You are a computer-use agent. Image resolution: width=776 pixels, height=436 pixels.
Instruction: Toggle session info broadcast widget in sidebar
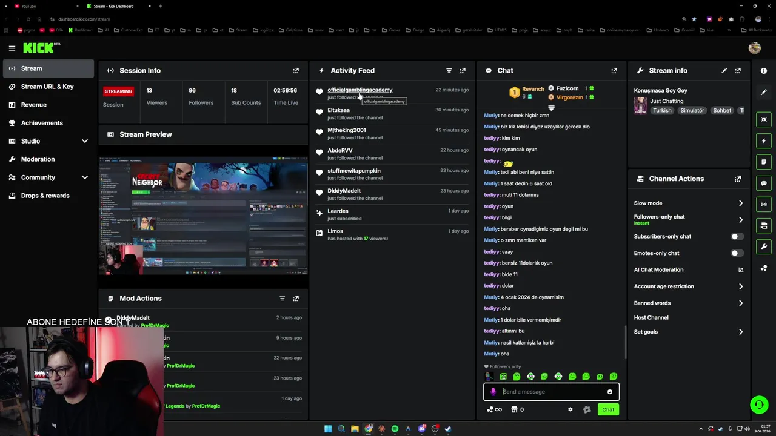tap(764, 204)
